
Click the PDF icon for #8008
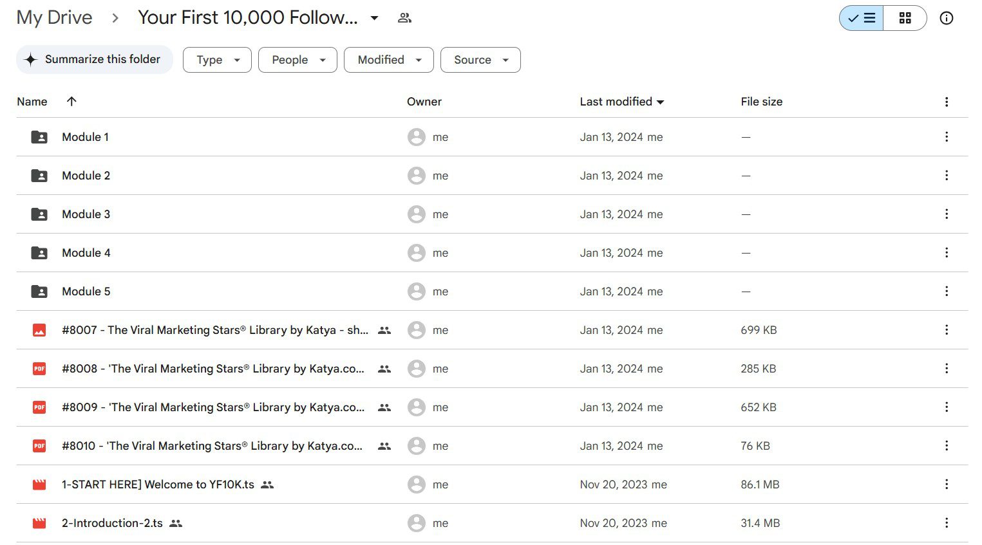click(39, 369)
